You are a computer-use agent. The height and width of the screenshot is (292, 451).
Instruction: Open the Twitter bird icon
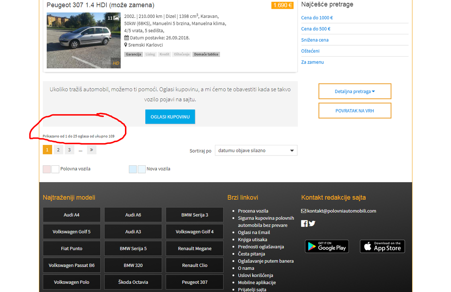coord(312,223)
